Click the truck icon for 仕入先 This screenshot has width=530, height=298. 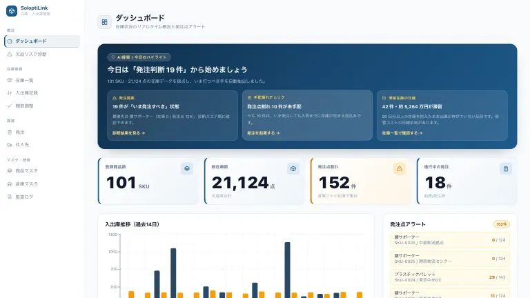(x=10, y=145)
